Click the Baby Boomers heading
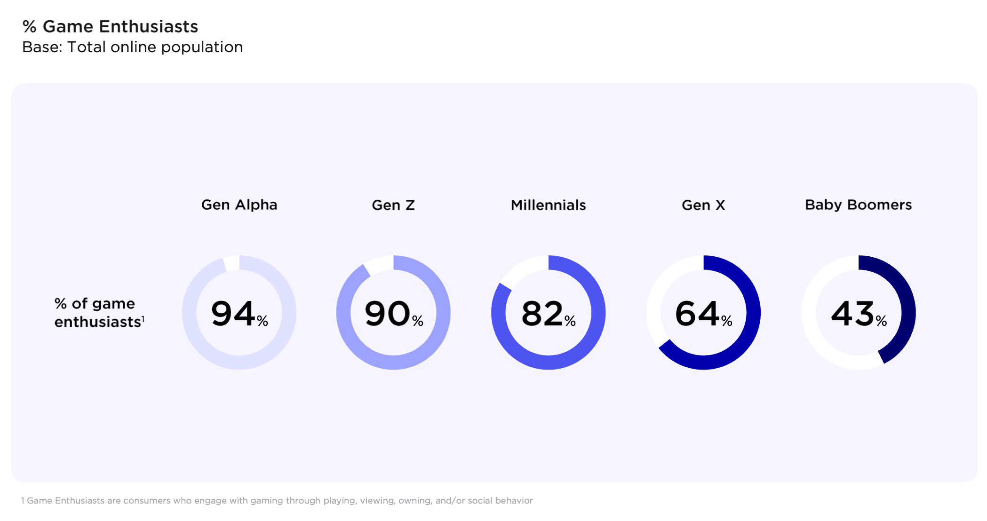The width and height of the screenshot is (987, 521). [x=858, y=205]
